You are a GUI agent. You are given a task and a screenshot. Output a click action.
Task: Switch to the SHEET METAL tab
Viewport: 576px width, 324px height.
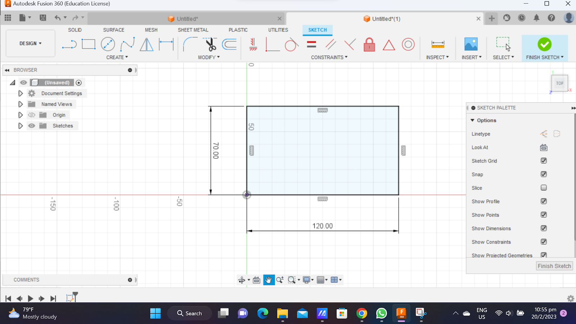coord(193,30)
